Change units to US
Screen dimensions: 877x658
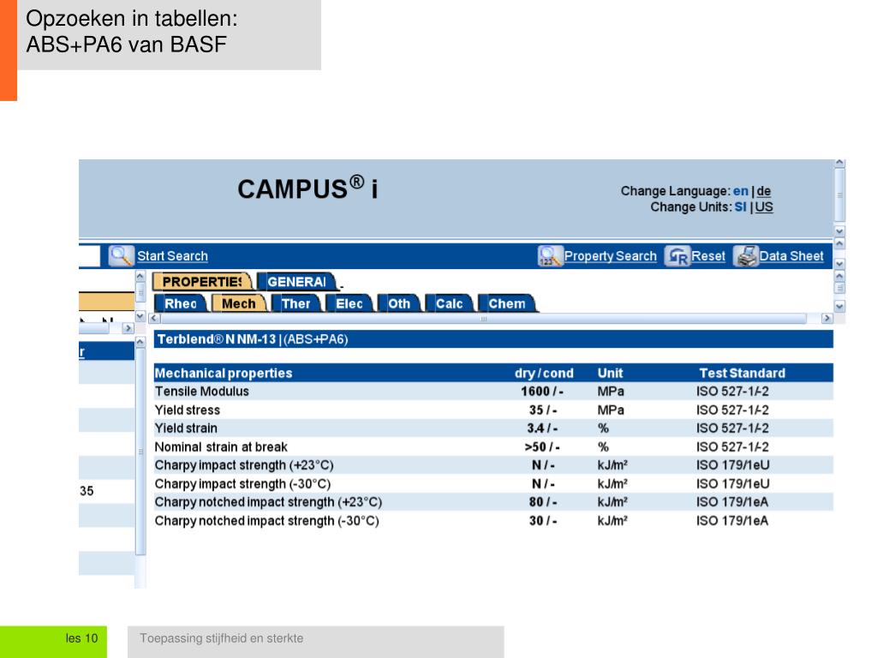tap(764, 207)
